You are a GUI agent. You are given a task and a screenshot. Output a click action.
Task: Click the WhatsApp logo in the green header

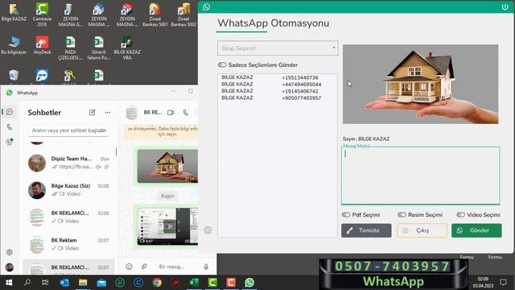[206, 7]
